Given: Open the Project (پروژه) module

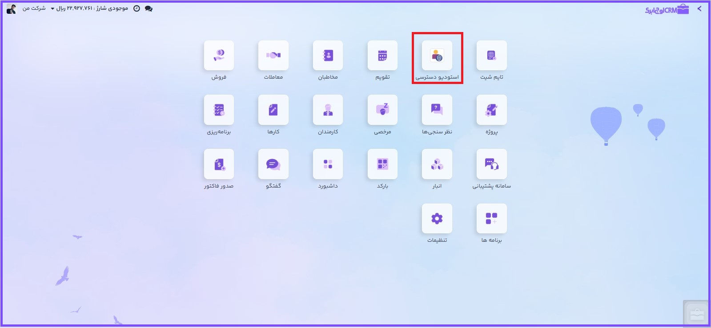Looking at the screenshot, I should (x=491, y=110).
